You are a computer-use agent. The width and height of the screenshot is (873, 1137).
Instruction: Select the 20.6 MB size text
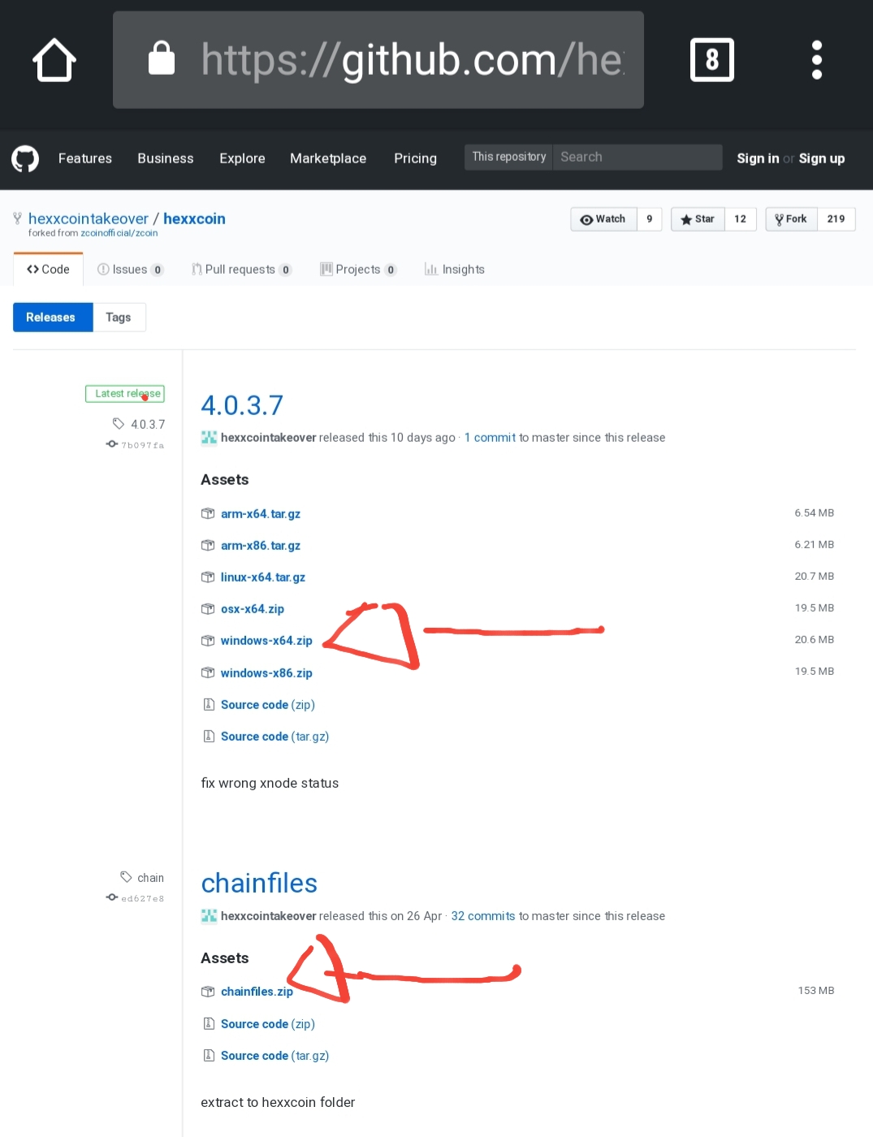click(814, 640)
